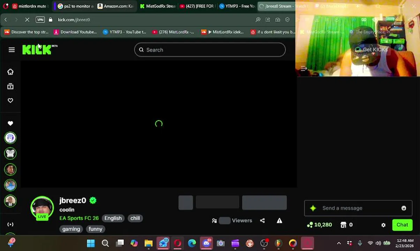Open the fourth followed channel avatar in the sidebar
420x251 pixels.
point(10,185)
